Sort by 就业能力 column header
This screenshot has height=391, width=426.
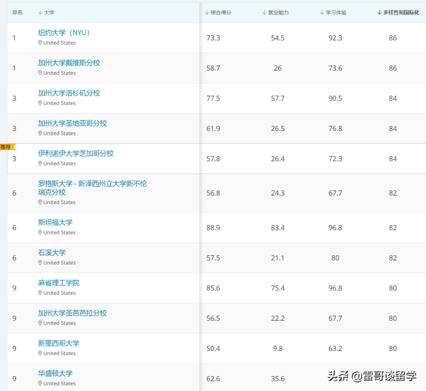click(275, 13)
